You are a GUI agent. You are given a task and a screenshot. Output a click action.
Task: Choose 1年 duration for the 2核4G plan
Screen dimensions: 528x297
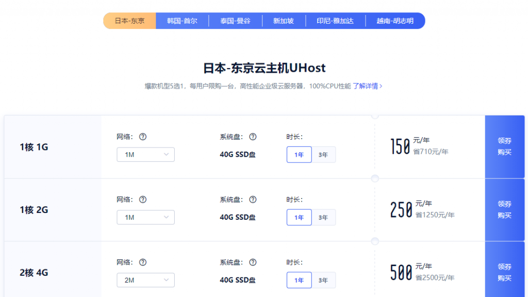pos(299,280)
